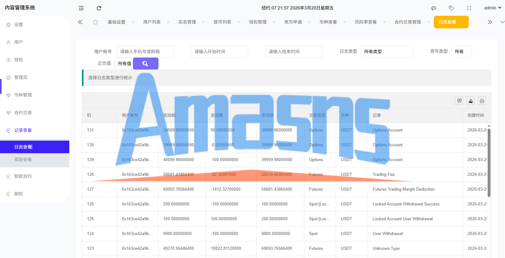Viewport: 505px width, 258px height.
Task: Go to the home tab icon
Action: pyautogui.click(x=95, y=22)
